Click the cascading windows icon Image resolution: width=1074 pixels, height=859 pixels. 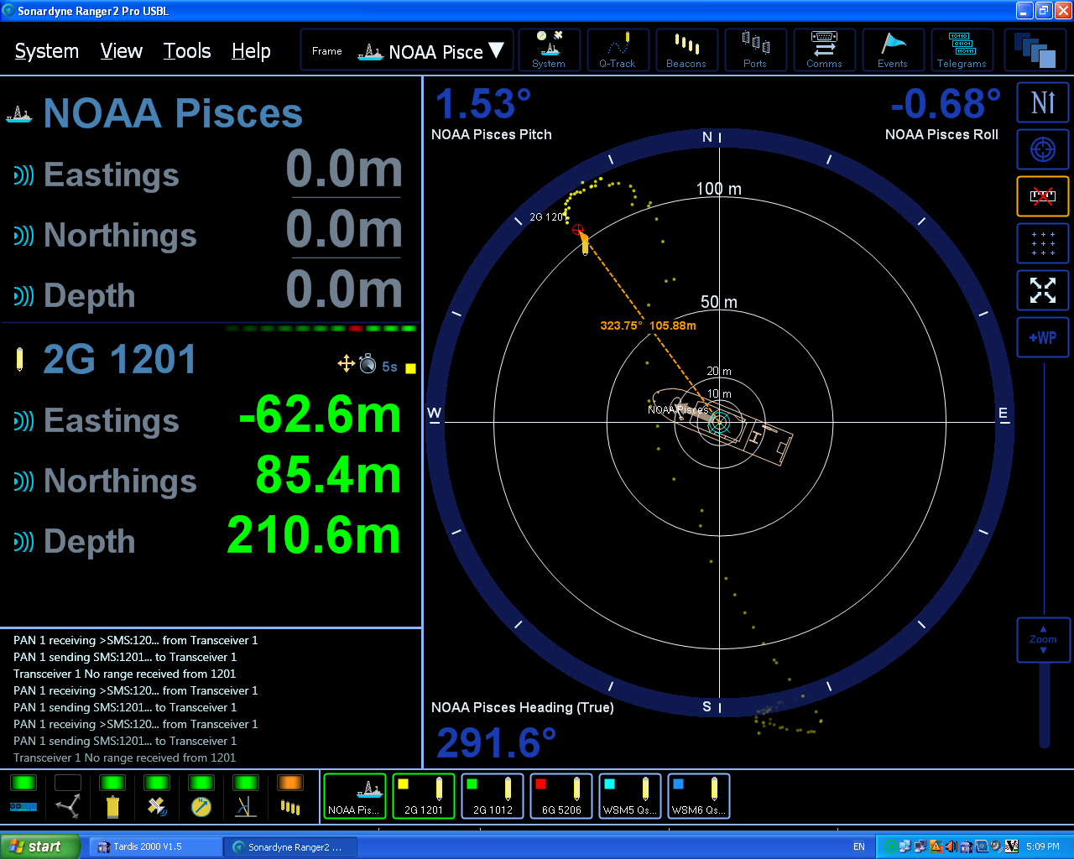(x=1035, y=50)
